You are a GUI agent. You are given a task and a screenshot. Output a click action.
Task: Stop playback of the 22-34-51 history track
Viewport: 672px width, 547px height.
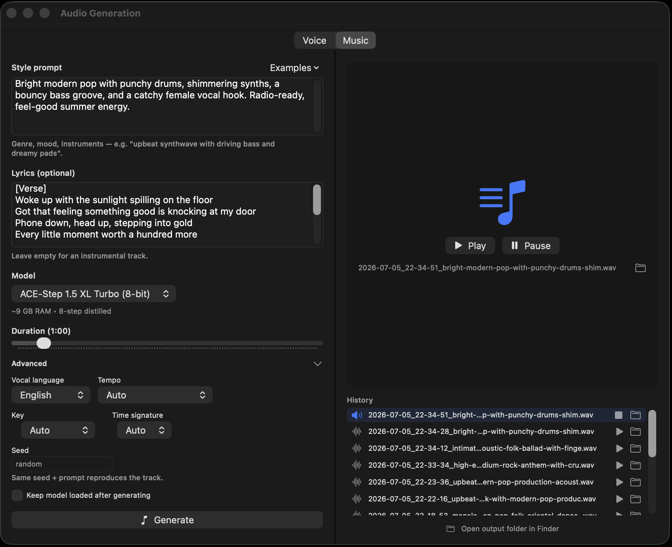(619, 415)
